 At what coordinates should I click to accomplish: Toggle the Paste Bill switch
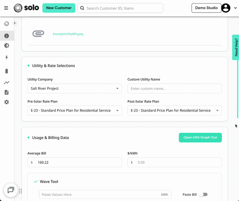tap(203, 195)
